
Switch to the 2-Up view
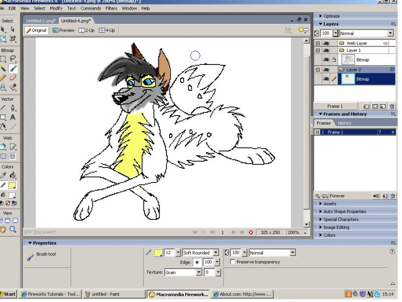(x=86, y=30)
